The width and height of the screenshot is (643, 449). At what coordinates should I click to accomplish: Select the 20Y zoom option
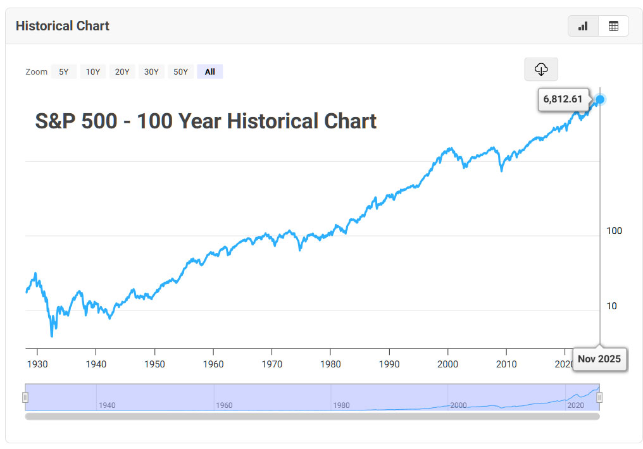122,71
